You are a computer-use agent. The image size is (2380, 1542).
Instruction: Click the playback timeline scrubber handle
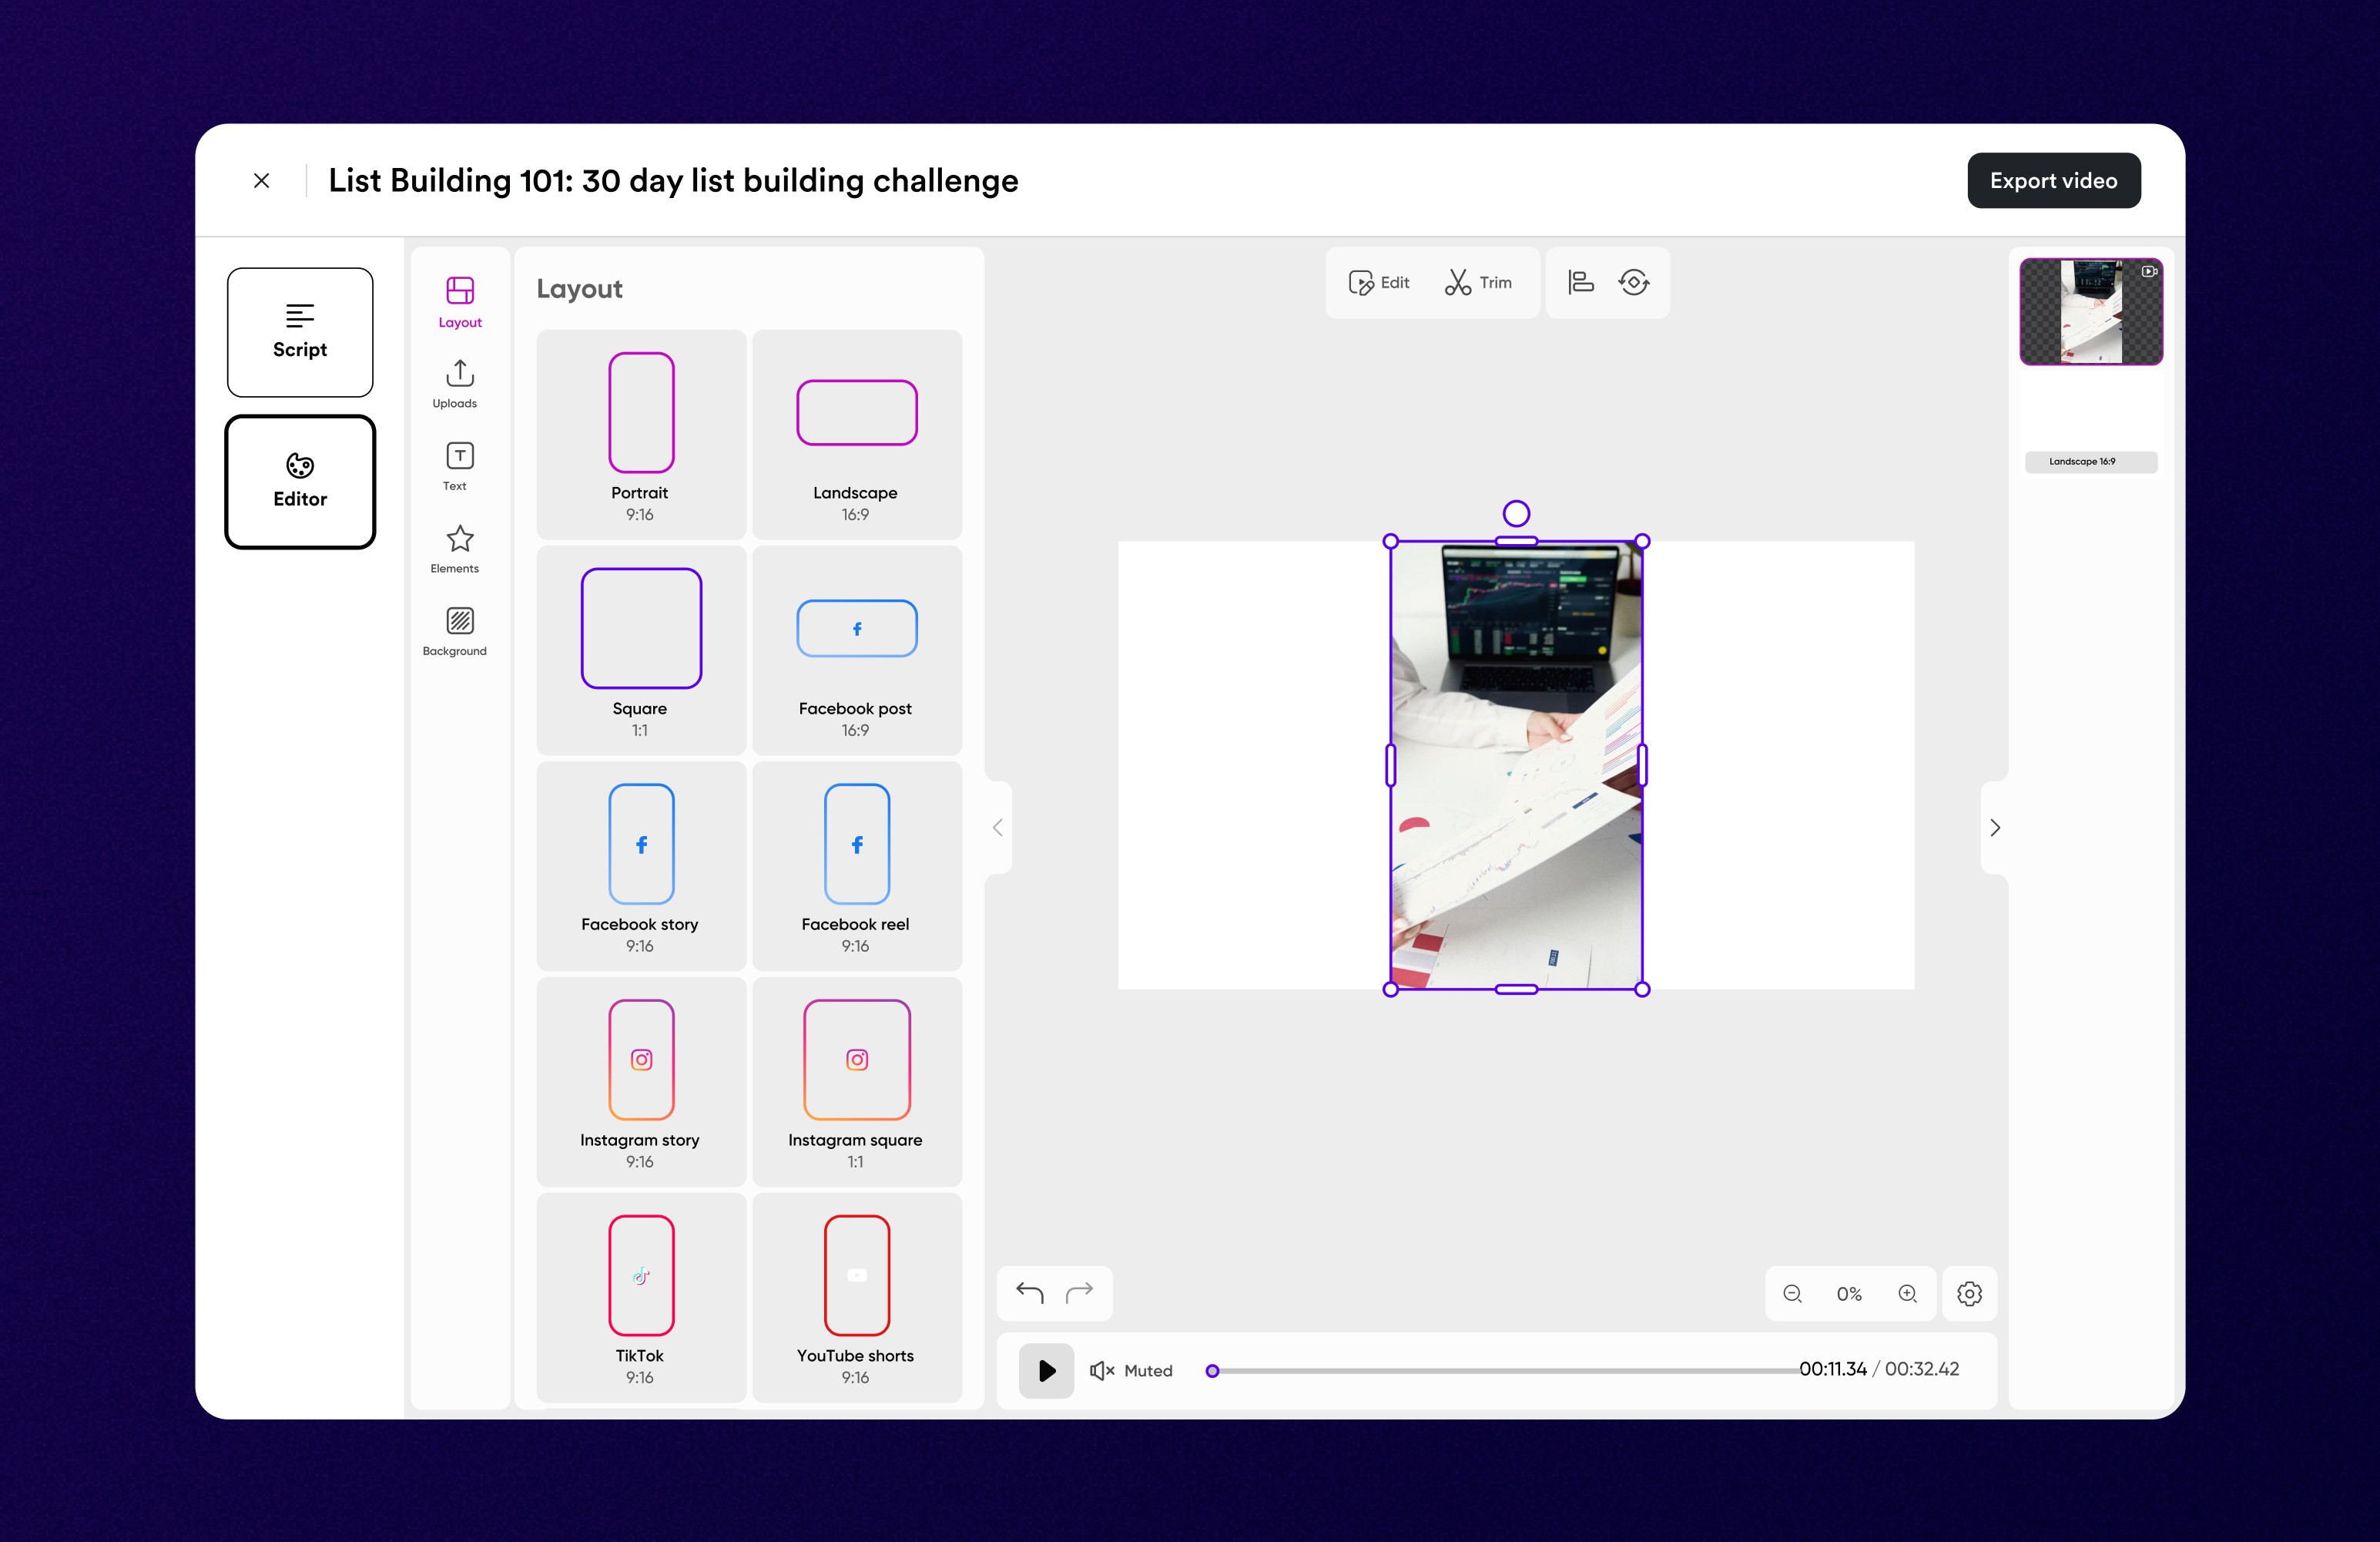click(x=1212, y=1371)
